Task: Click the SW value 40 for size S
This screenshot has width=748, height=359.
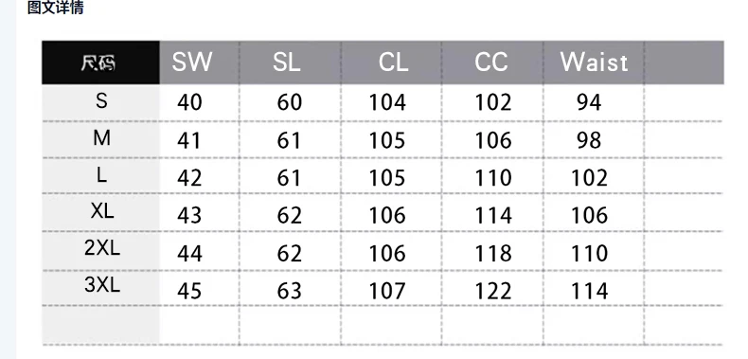Action: click(189, 102)
